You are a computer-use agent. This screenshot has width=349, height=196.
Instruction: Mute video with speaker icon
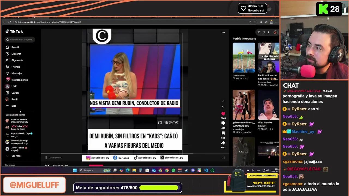[x=223, y=158]
